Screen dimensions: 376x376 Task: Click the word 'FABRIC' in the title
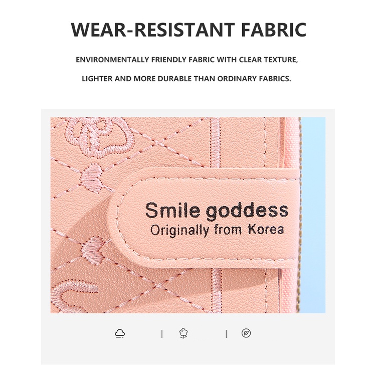[273, 30]
